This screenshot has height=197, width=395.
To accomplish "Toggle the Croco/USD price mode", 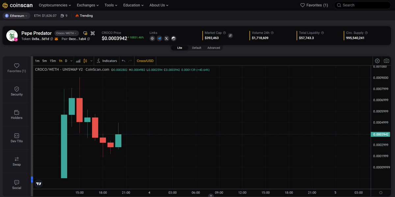I will 145,61.
